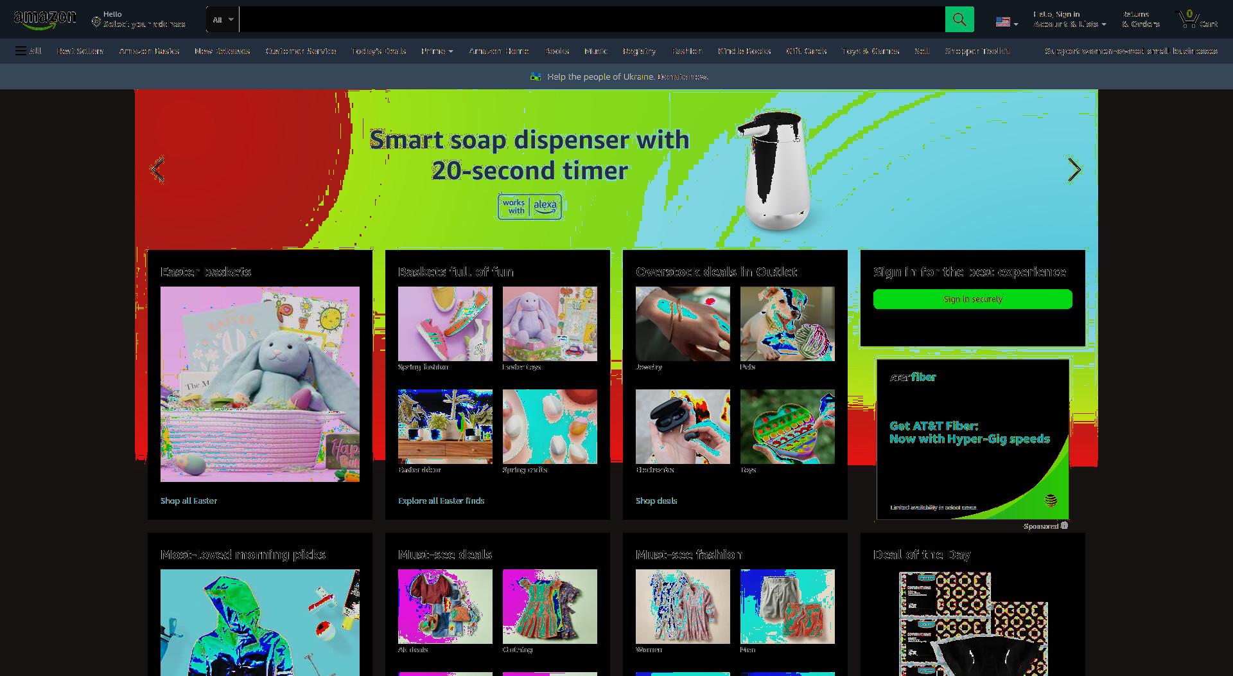Open Men shorts thumbnail in Must-see fashion
The height and width of the screenshot is (676, 1233).
pos(787,607)
